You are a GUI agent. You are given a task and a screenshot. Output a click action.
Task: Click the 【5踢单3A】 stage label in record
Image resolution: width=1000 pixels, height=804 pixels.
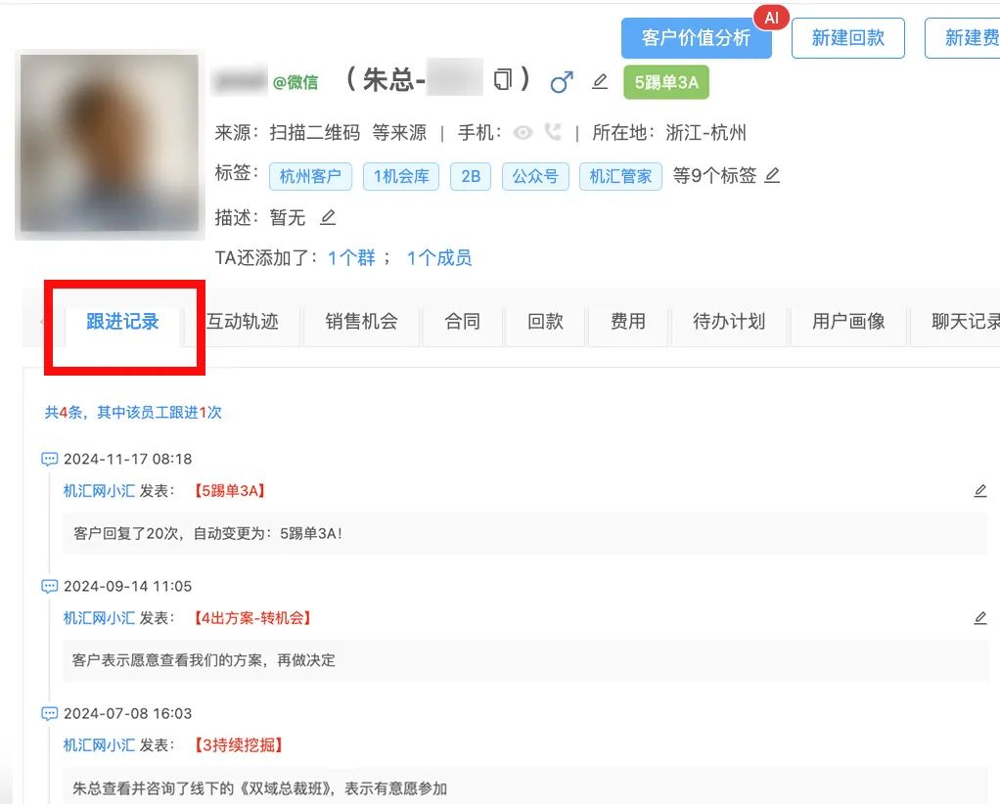tap(230, 491)
